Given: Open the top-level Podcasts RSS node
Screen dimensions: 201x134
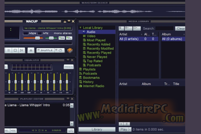Looking at the screenshot, I should (90, 73).
